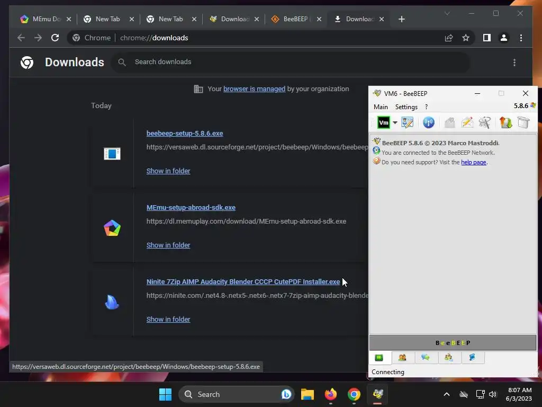
Task: Show beebeep-setup-5.8.6.exe in folder
Action: click(168, 171)
